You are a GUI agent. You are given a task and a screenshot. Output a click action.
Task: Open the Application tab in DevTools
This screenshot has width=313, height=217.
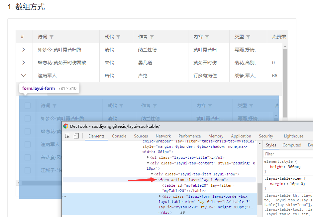coord(241,136)
